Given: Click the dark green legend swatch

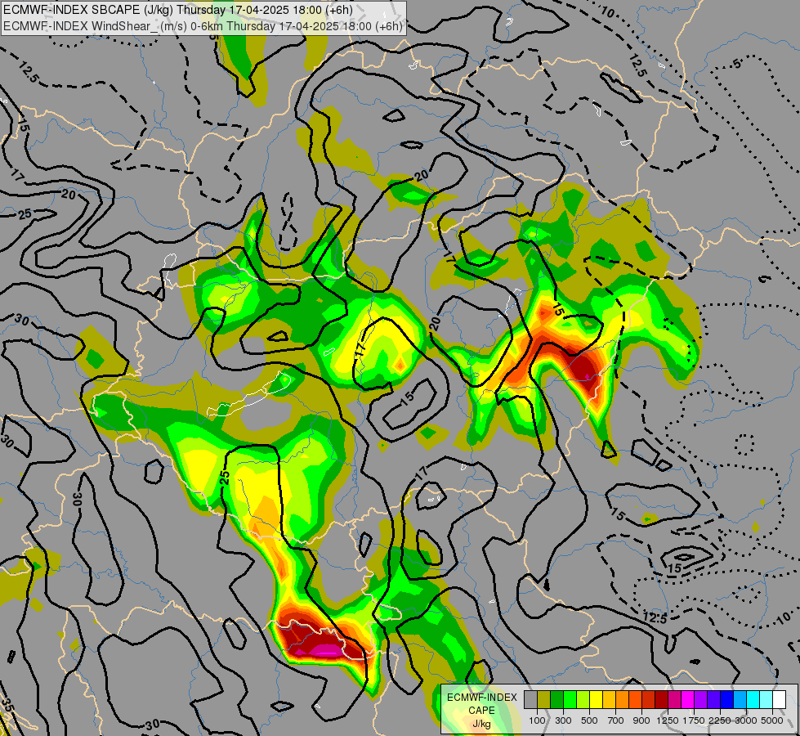Looking at the screenshot, I should coord(557,700).
